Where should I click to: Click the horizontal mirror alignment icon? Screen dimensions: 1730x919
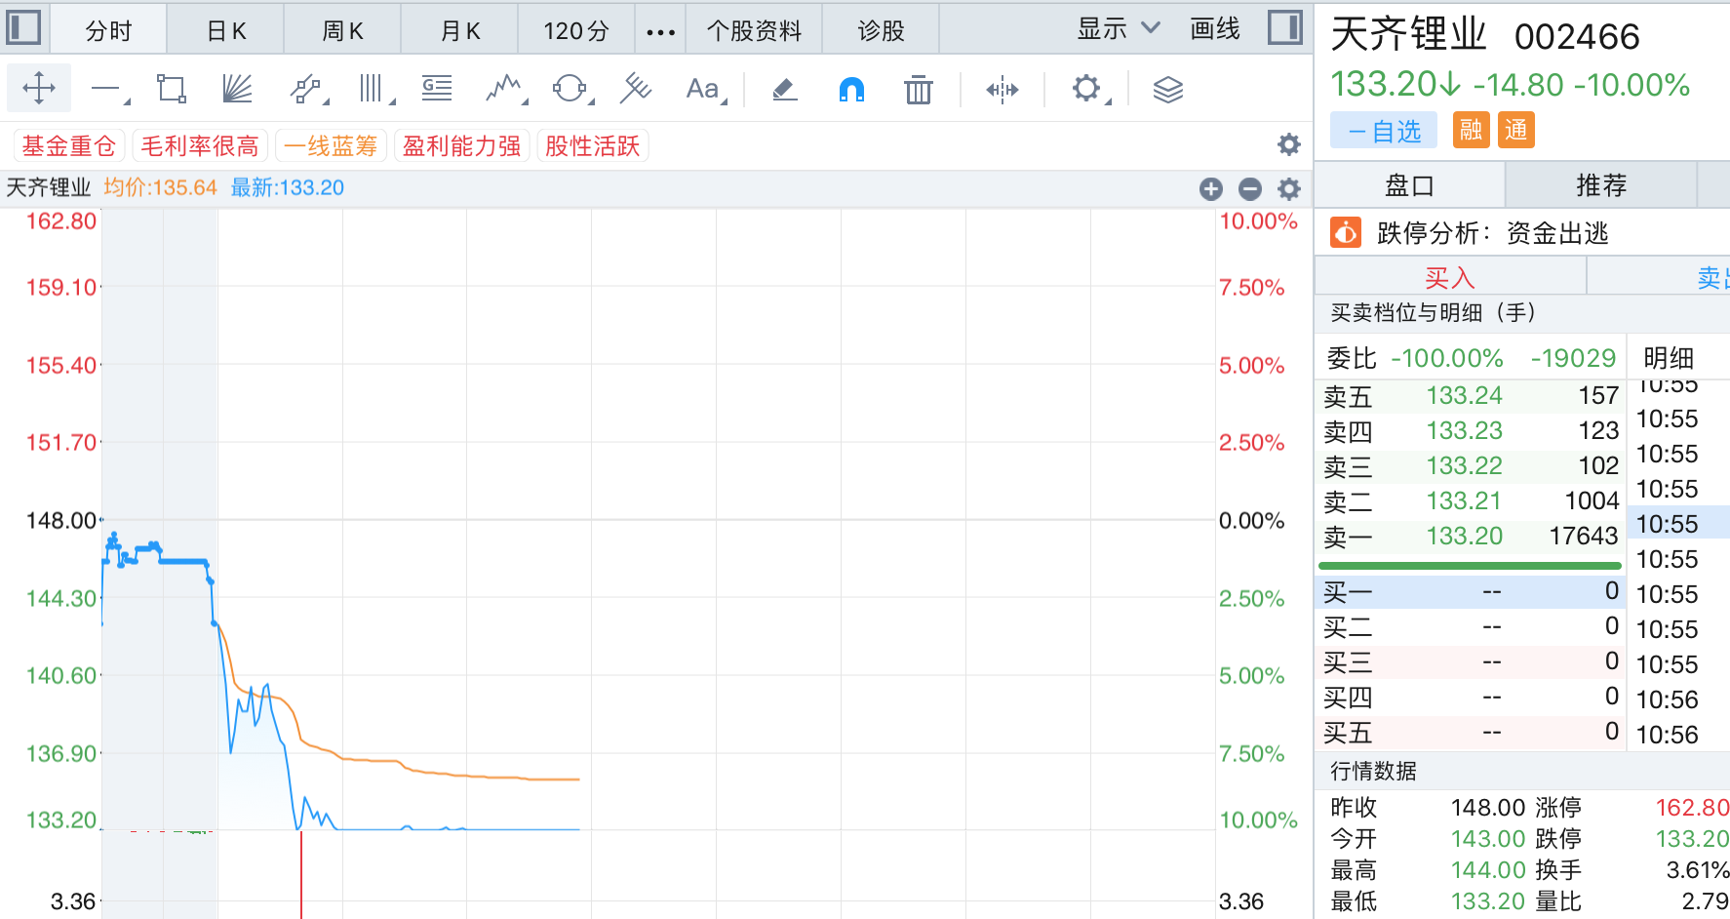[1003, 90]
